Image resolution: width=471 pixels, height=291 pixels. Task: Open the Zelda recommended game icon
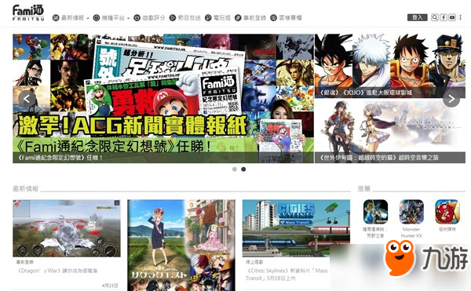(x=375, y=212)
